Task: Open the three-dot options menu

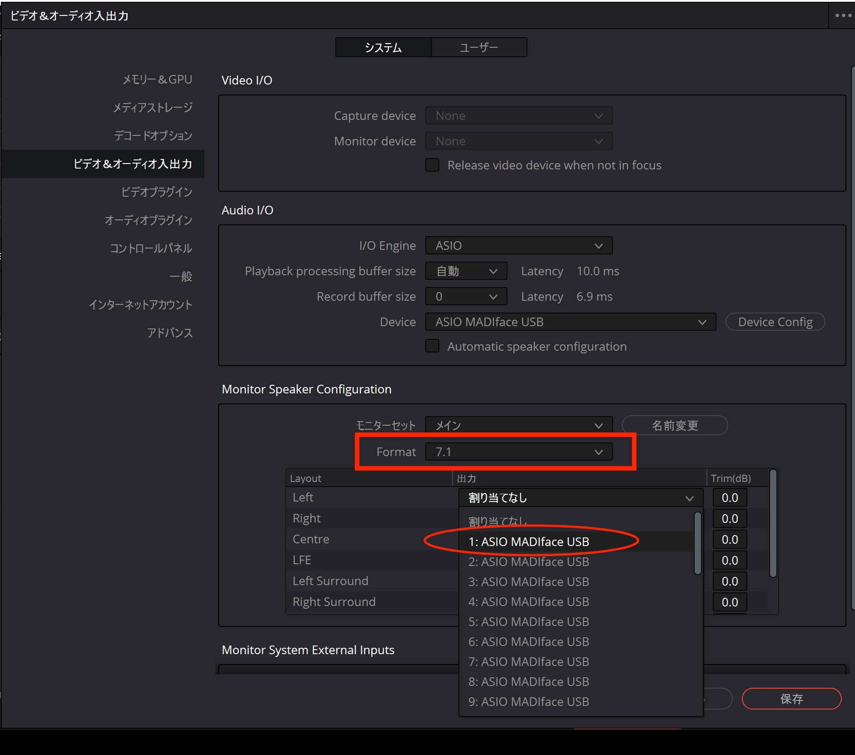Action: tap(843, 15)
